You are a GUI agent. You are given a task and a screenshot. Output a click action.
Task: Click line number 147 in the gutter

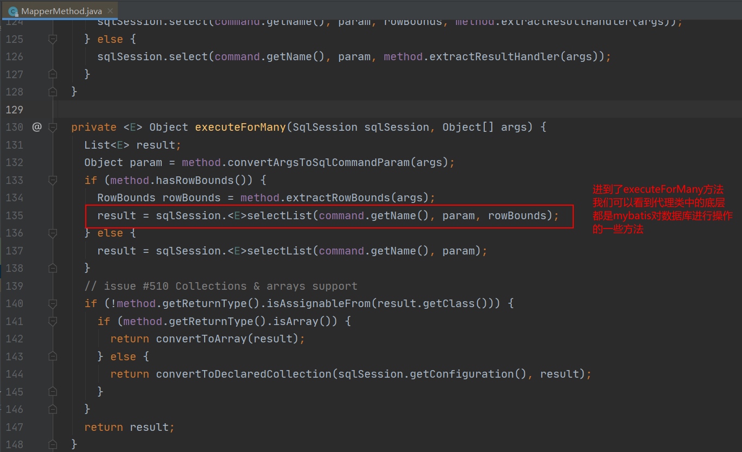[x=14, y=427]
